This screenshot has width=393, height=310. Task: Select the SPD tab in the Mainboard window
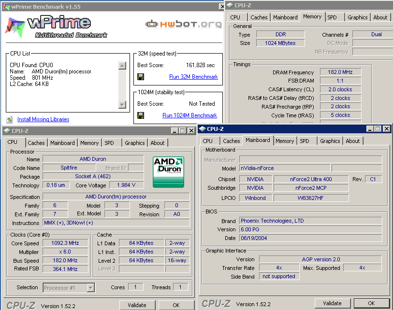(x=305, y=141)
